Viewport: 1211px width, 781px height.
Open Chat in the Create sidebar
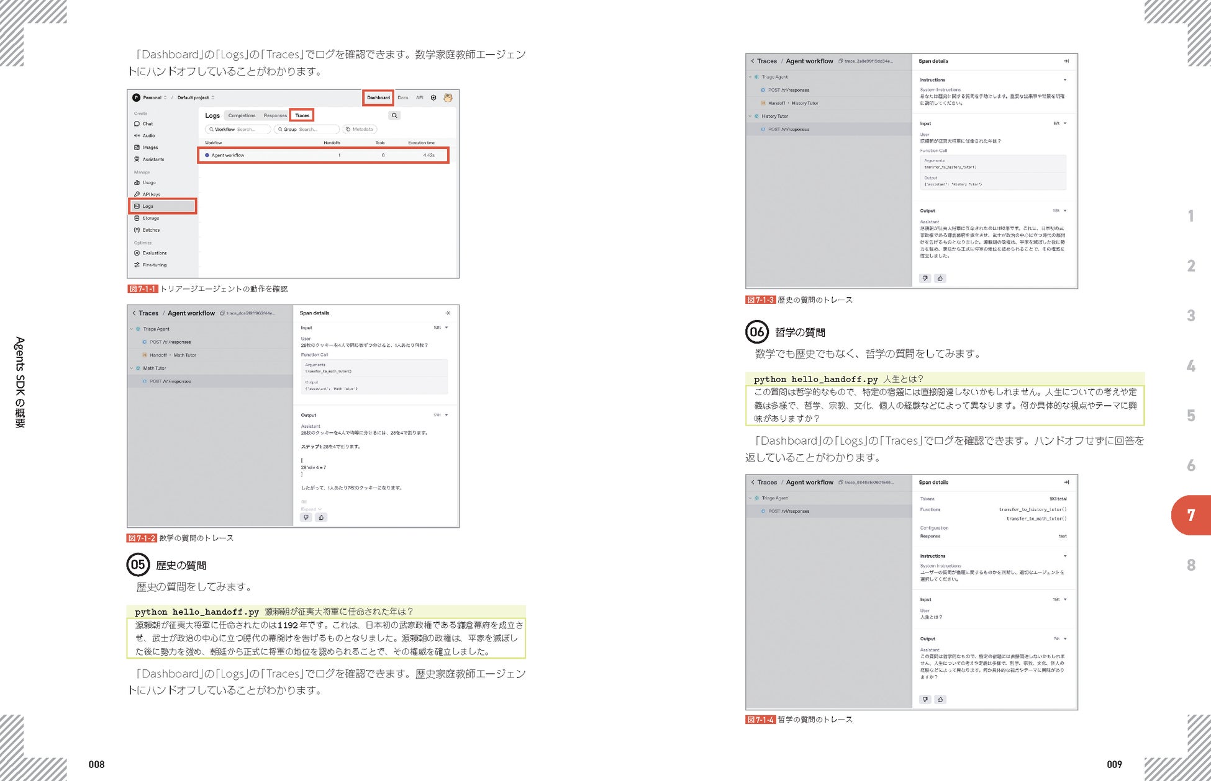pos(147,124)
